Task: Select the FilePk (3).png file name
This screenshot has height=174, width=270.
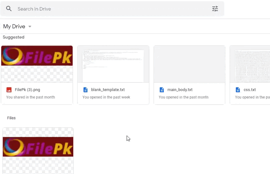Action: pyautogui.click(x=28, y=90)
